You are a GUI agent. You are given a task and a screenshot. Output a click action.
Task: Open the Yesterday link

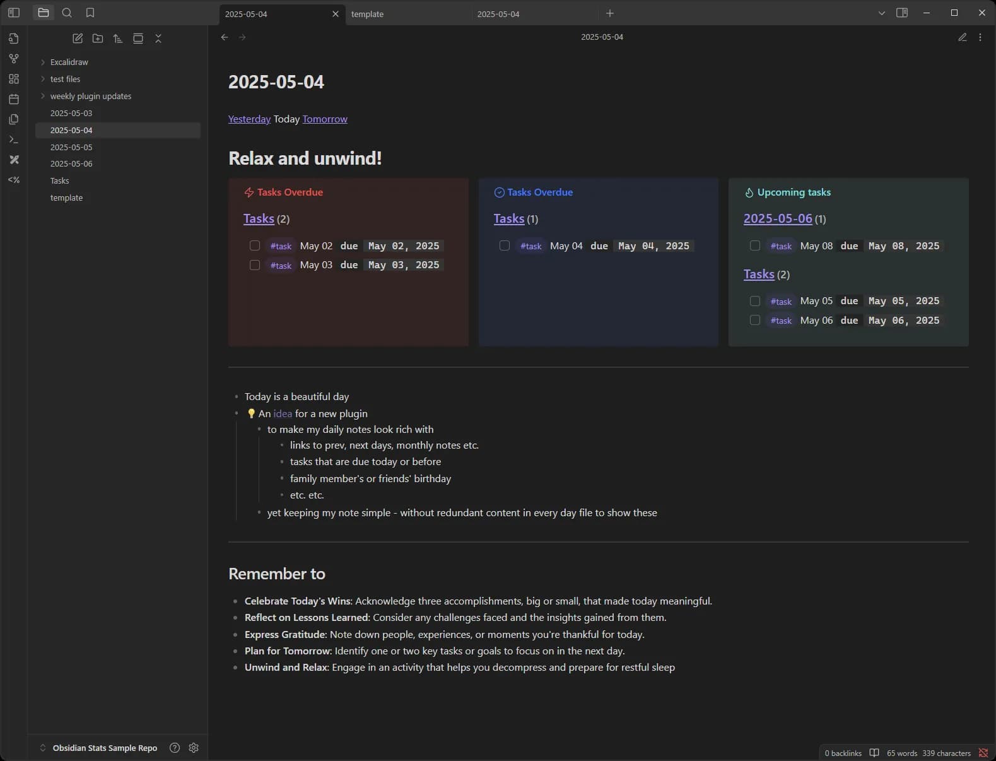click(x=249, y=119)
